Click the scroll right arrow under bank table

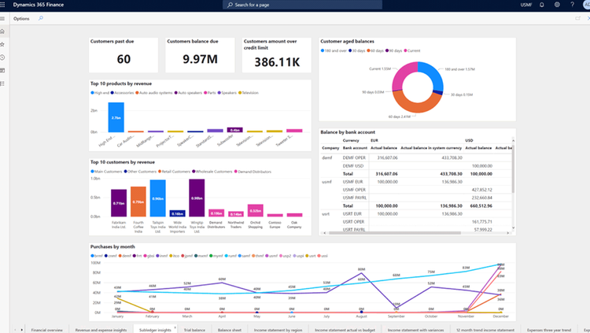click(507, 233)
